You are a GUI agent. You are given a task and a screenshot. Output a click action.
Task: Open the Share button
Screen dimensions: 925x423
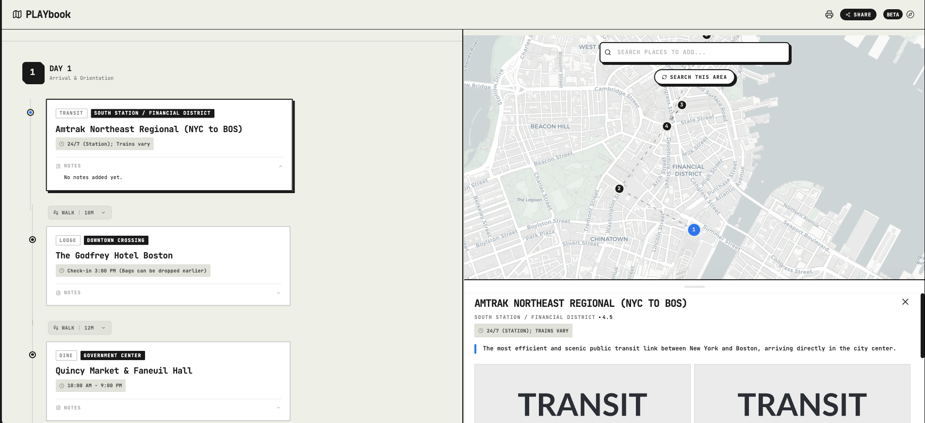(858, 15)
